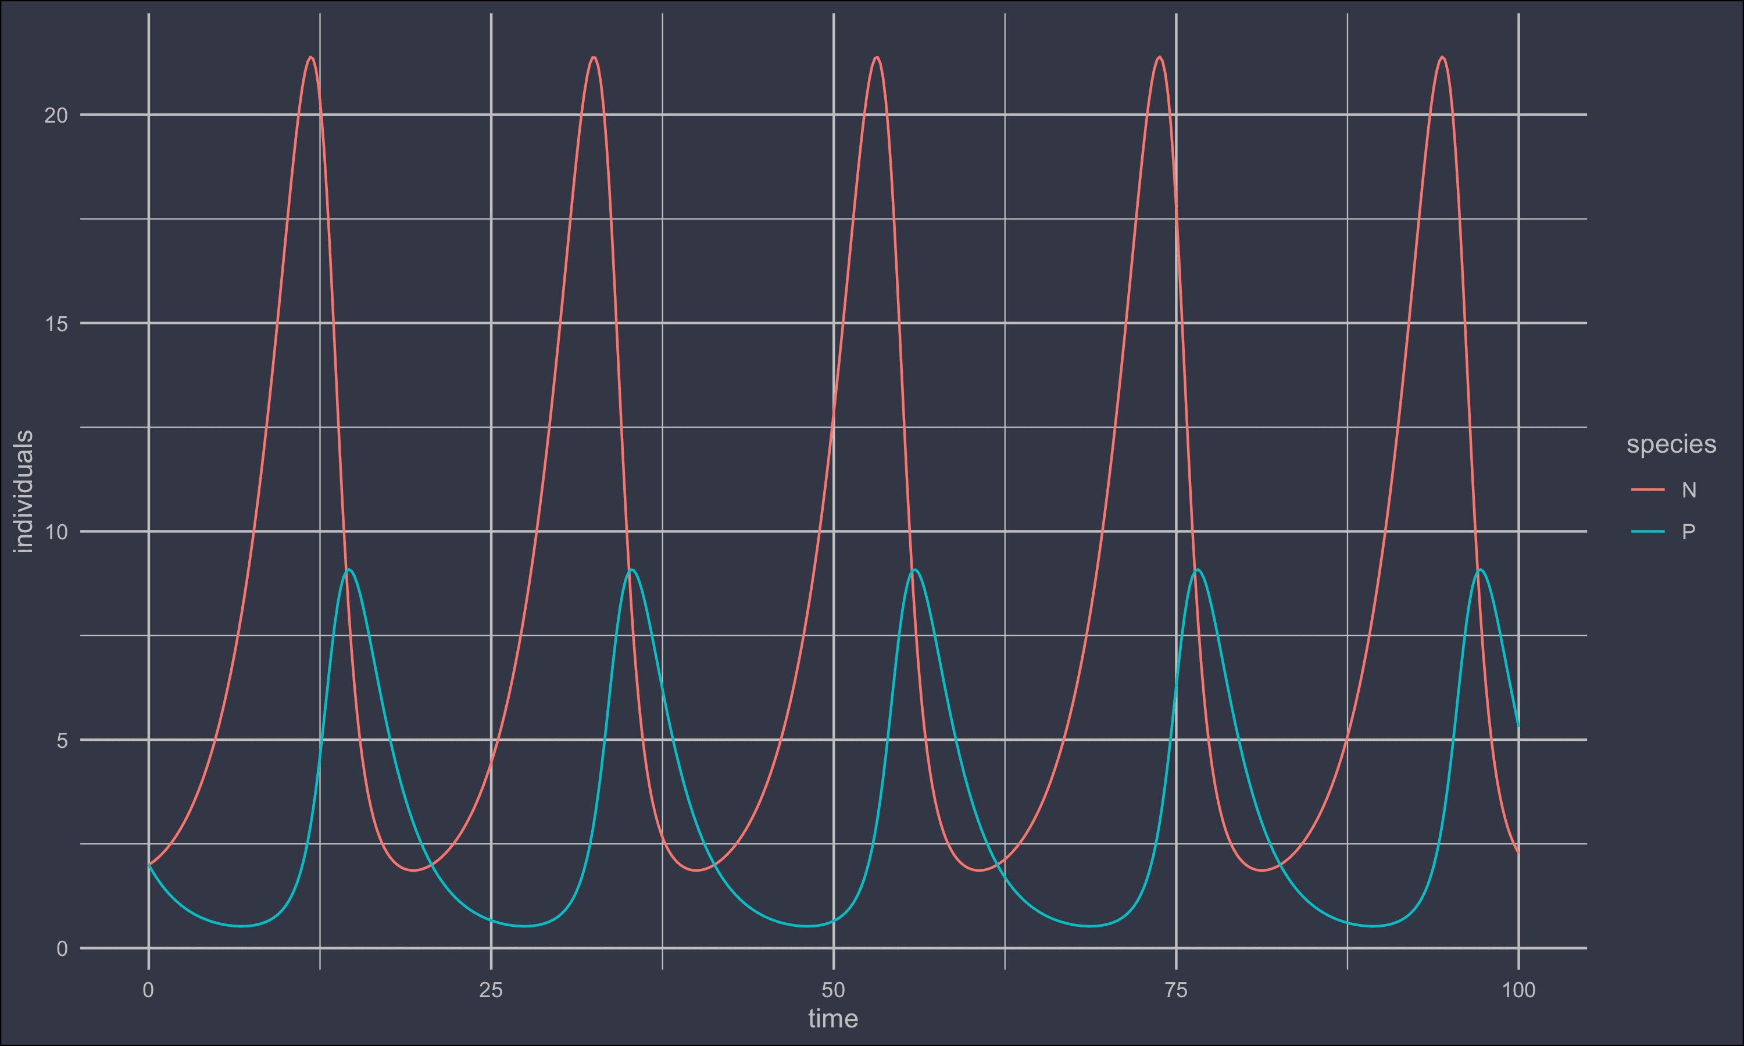1744x1046 pixels.
Task: Click the individuals y-axis title
Action: click(x=23, y=491)
